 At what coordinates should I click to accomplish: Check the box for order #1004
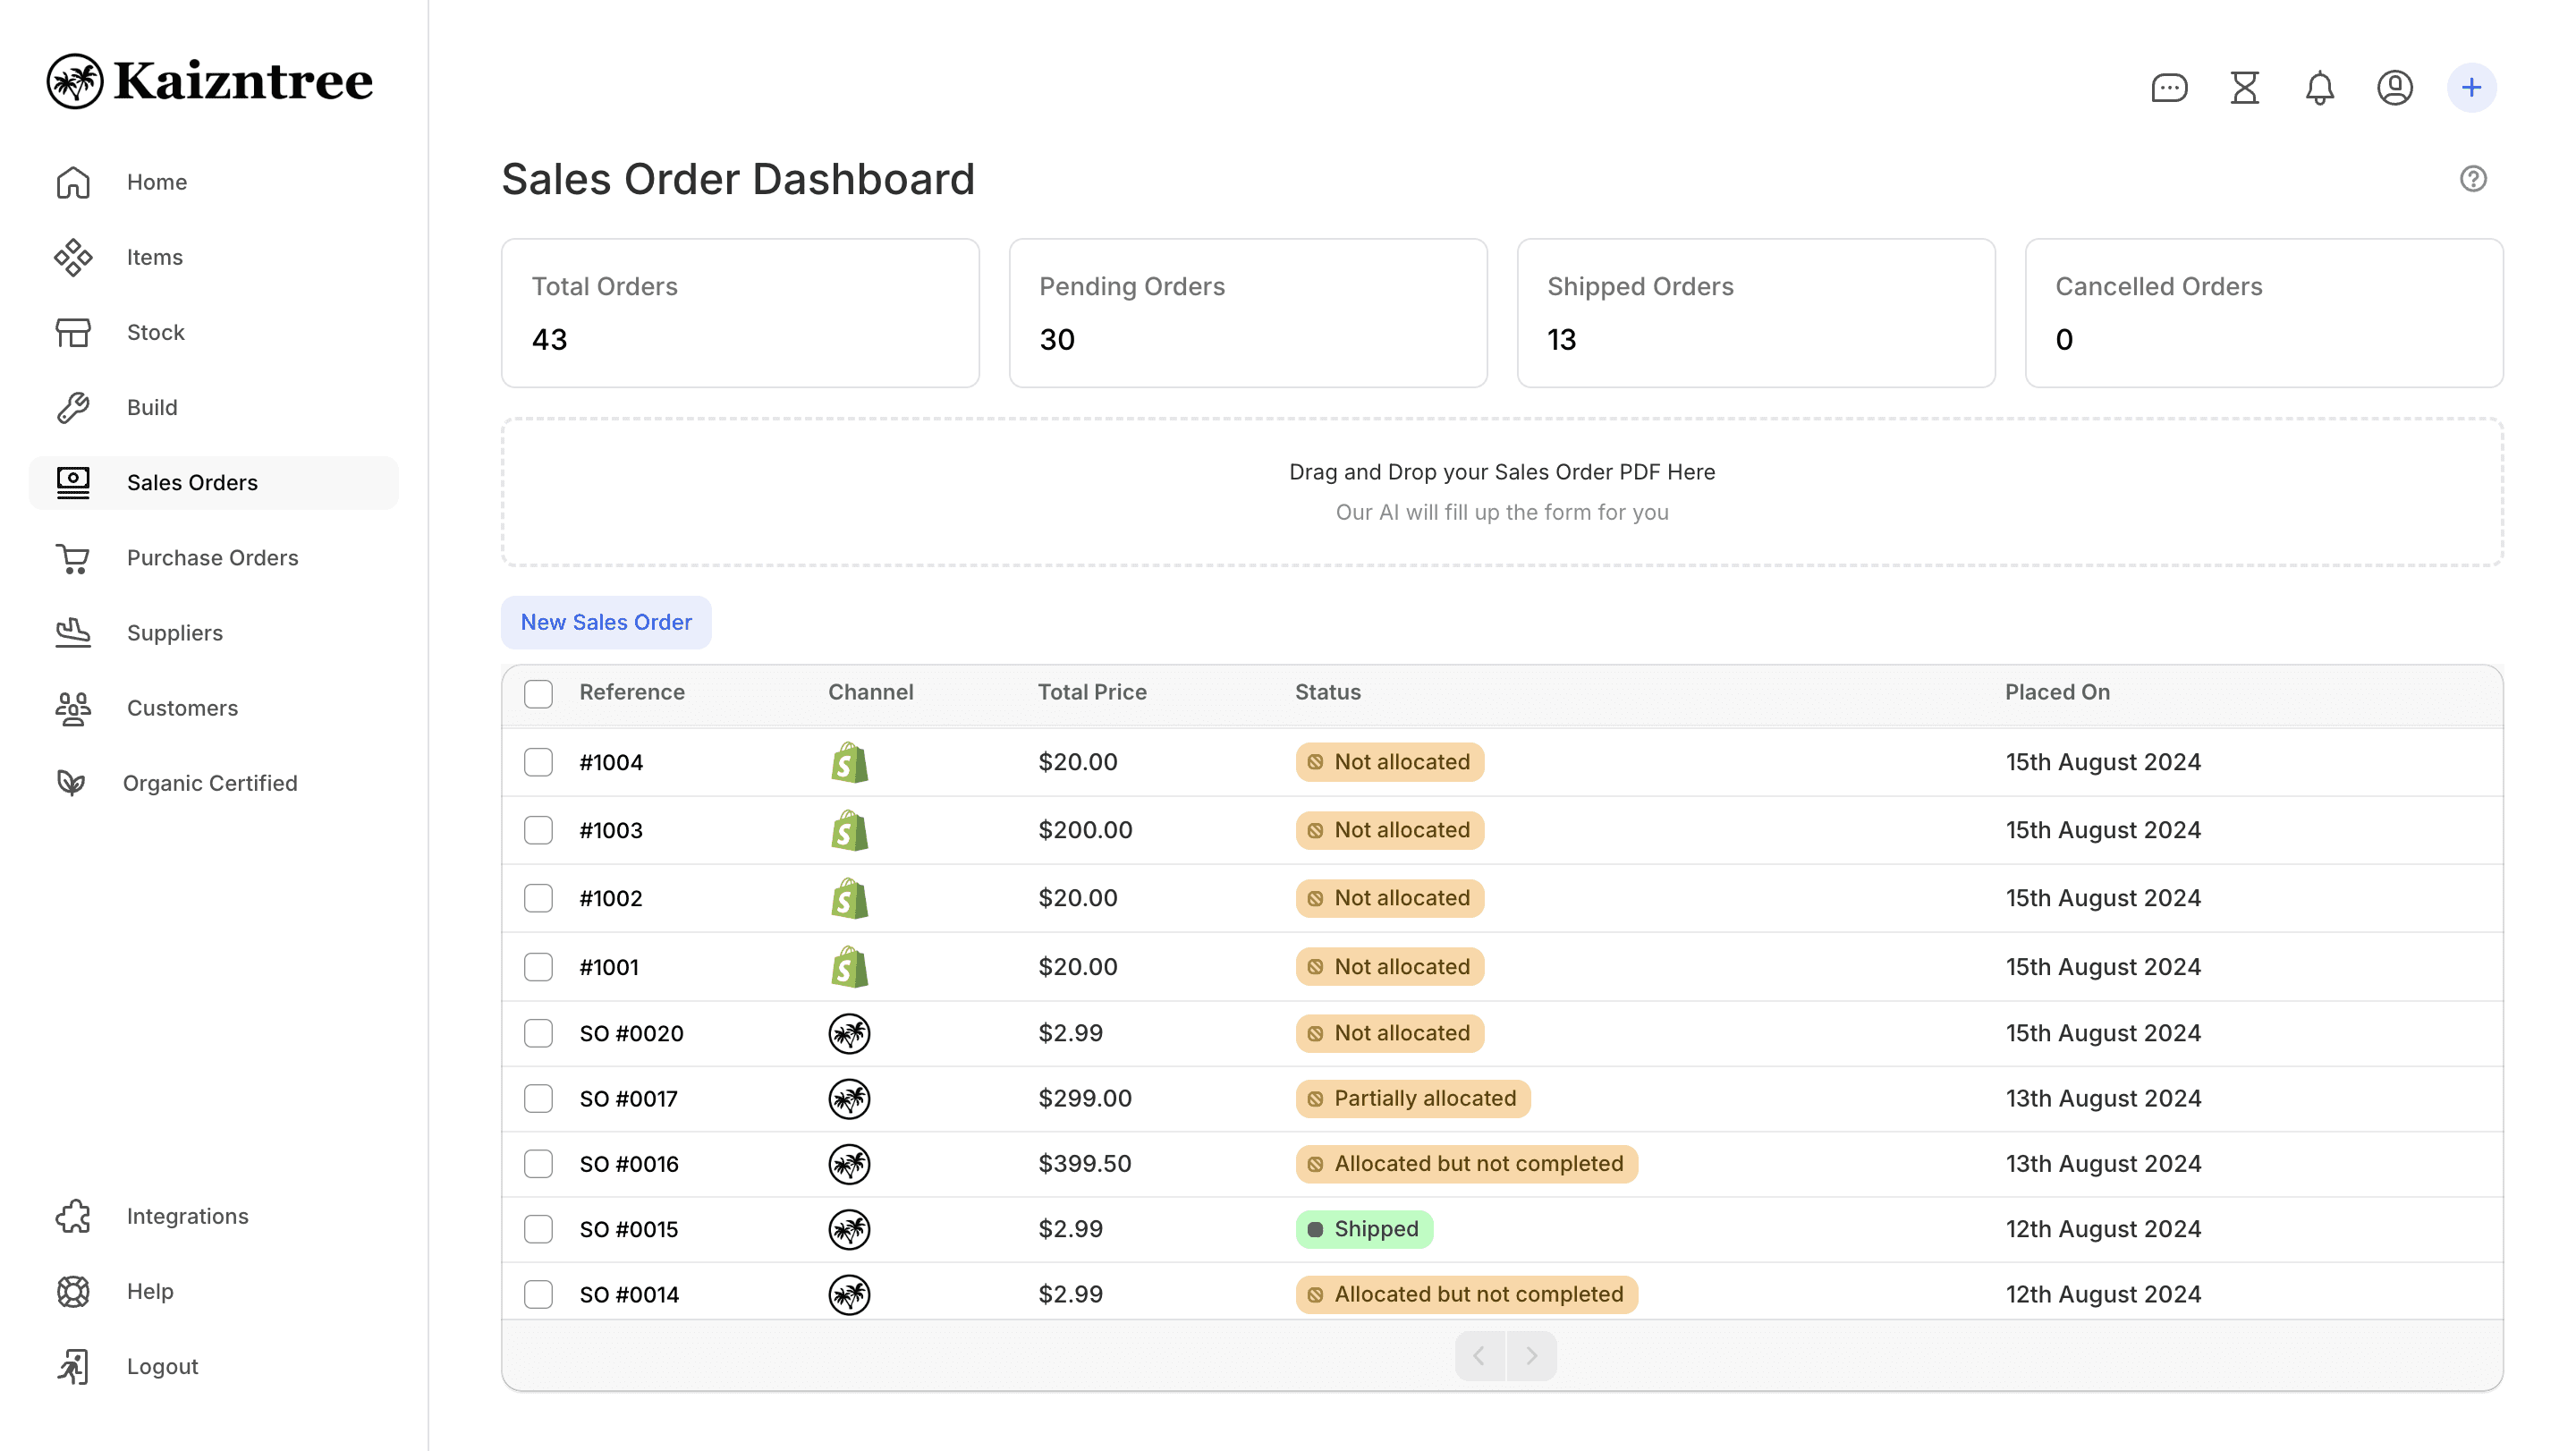click(538, 762)
